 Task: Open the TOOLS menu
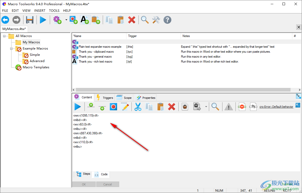click(54, 11)
